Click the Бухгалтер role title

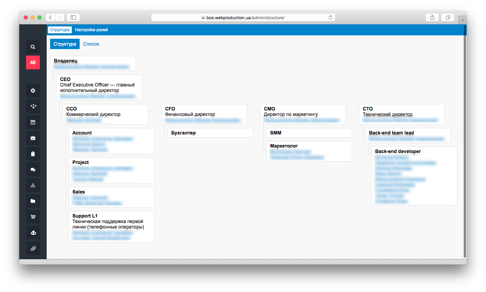point(183,133)
